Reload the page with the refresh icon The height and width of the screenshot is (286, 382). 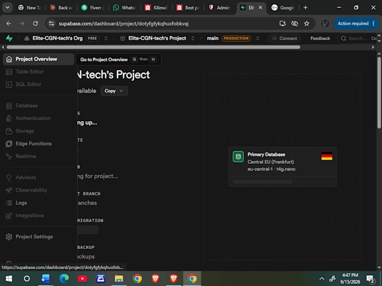35,24
